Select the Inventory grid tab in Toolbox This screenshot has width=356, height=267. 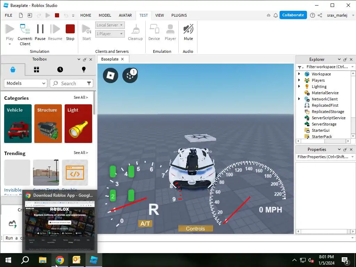tap(37, 70)
